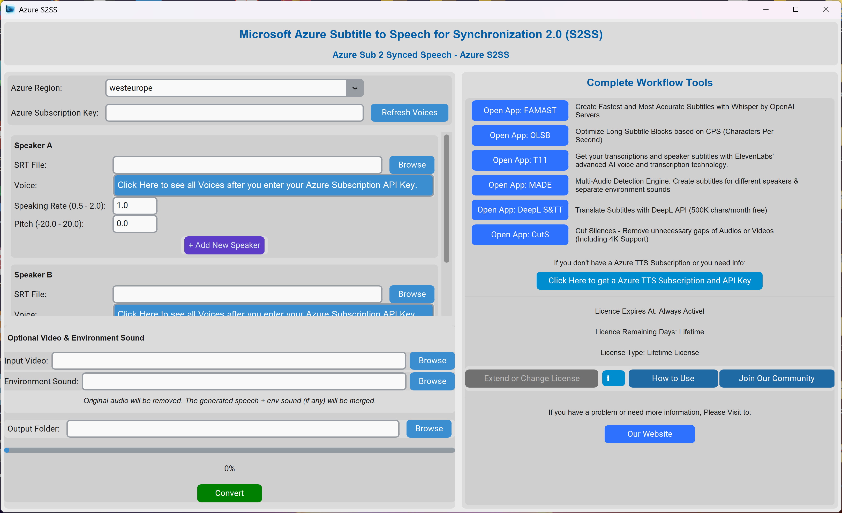This screenshot has width=842, height=513.
Task: Click link to get Azure TTS Subscription key
Action: pos(649,281)
